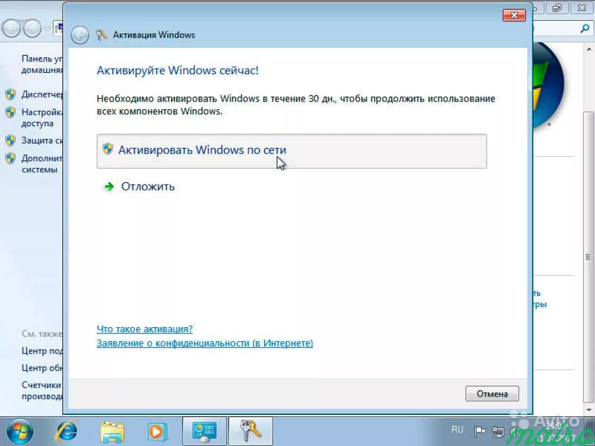Click the keys icon in dialog title
595x446 pixels.
(x=101, y=34)
